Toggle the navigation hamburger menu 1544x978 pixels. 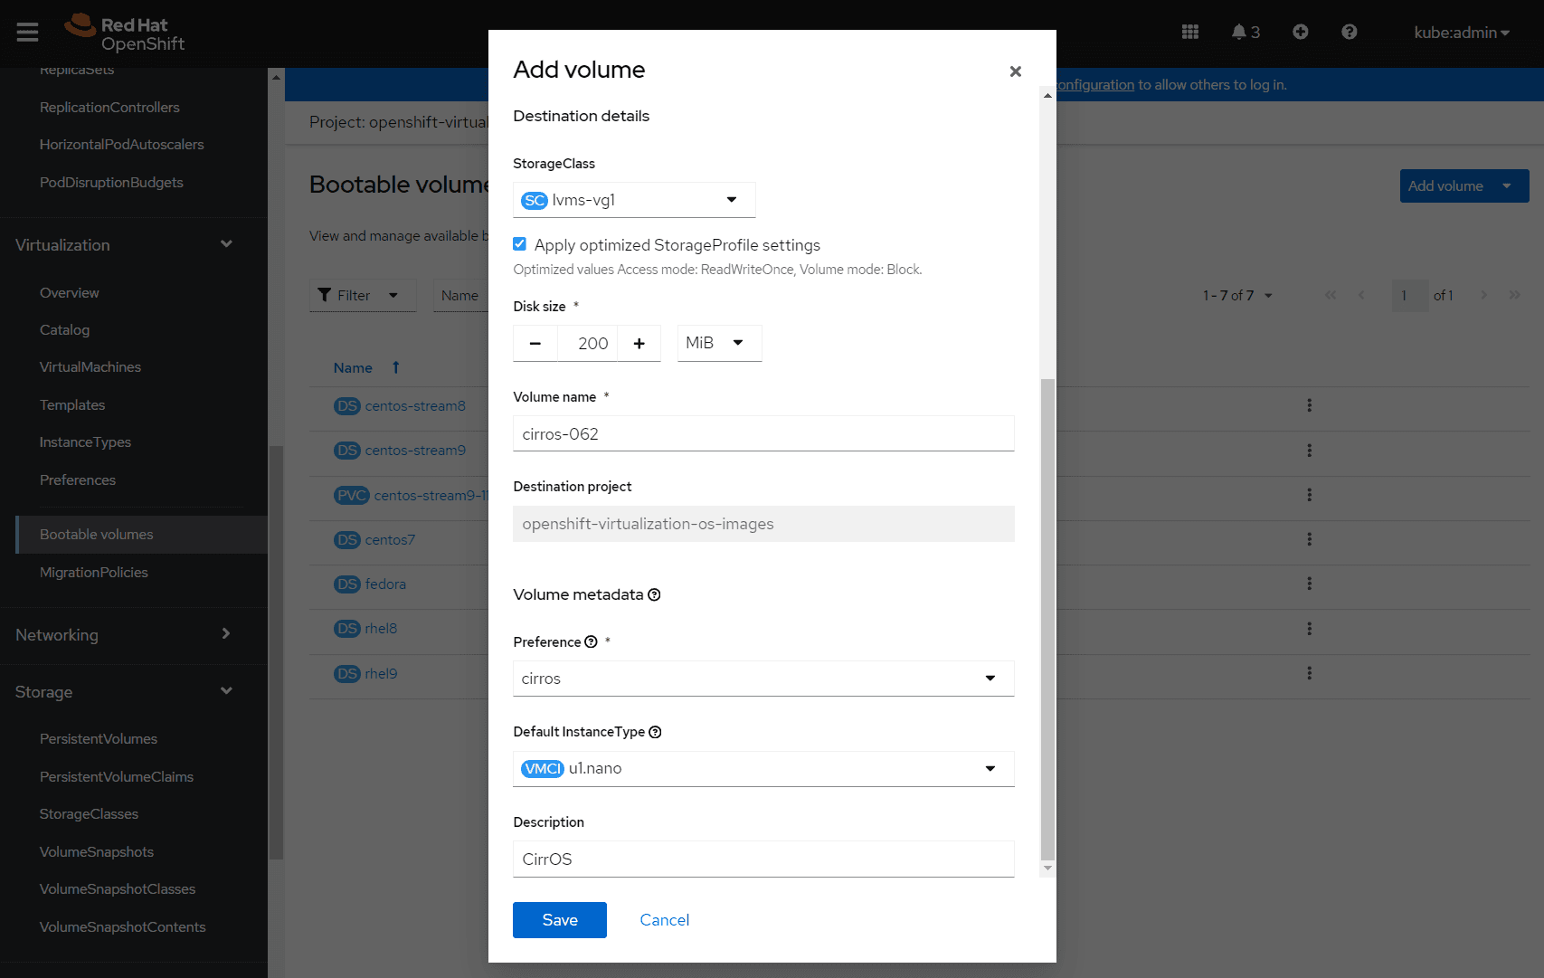pyautogui.click(x=27, y=32)
